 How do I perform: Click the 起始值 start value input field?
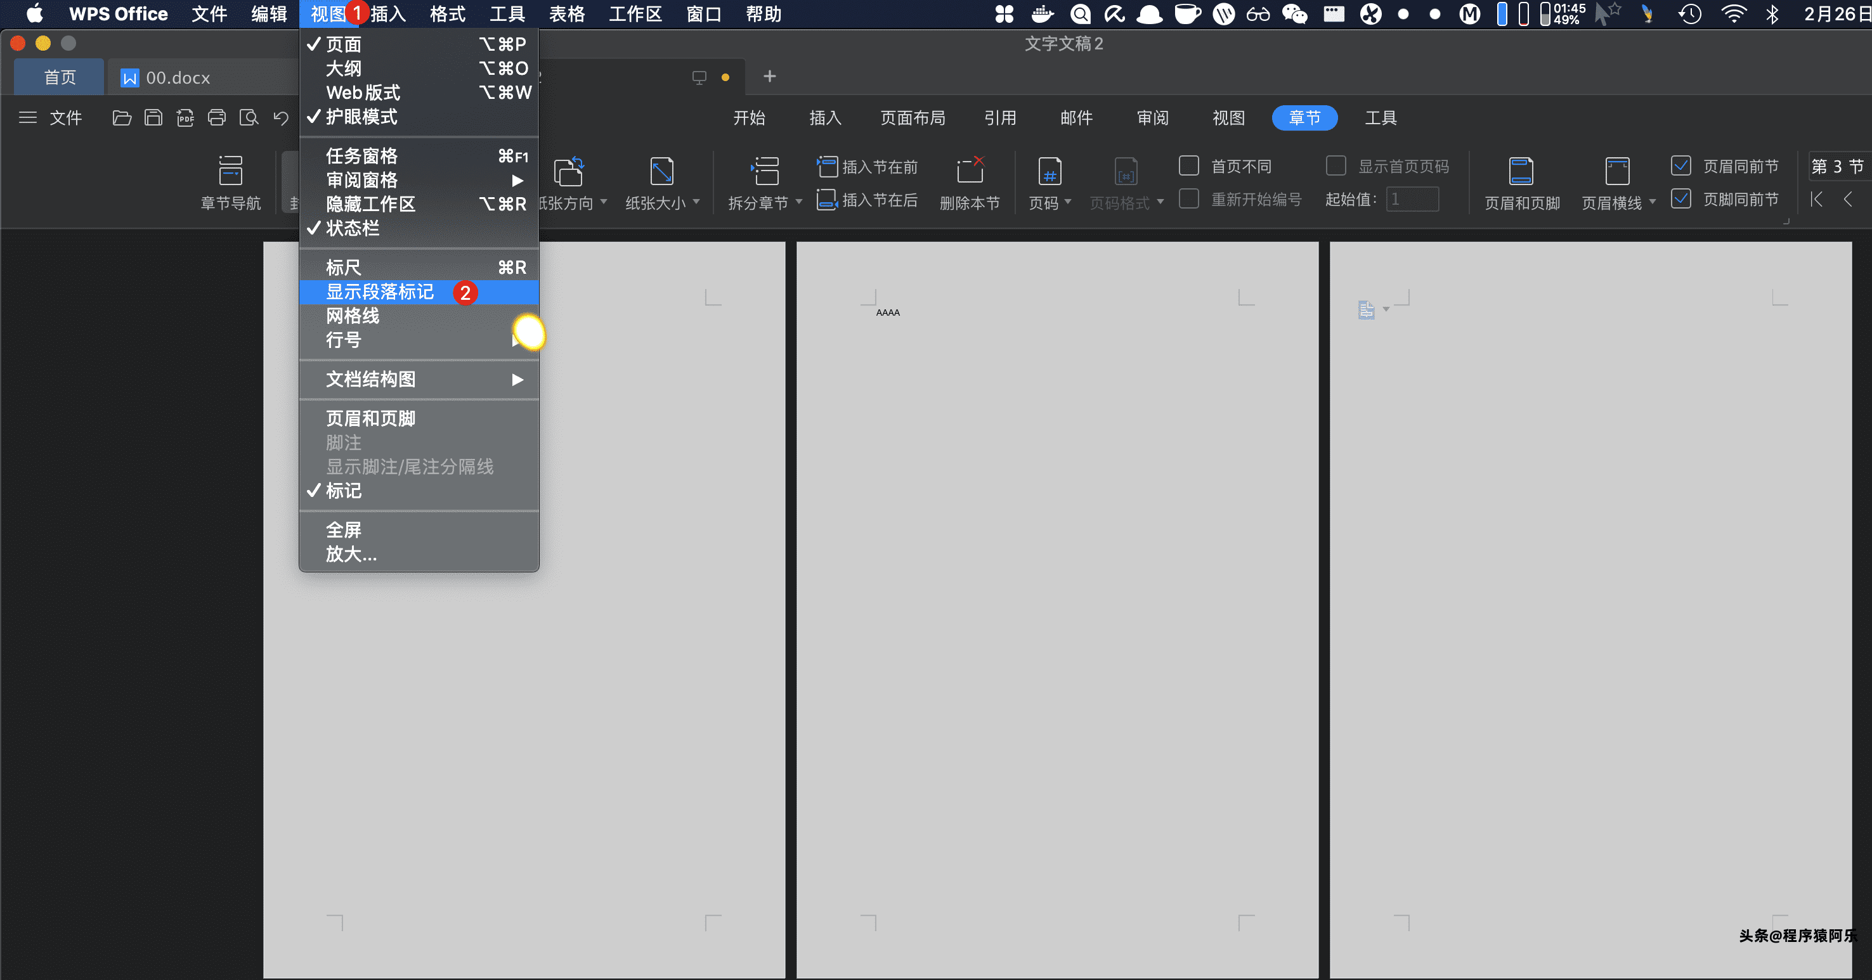(1412, 199)
